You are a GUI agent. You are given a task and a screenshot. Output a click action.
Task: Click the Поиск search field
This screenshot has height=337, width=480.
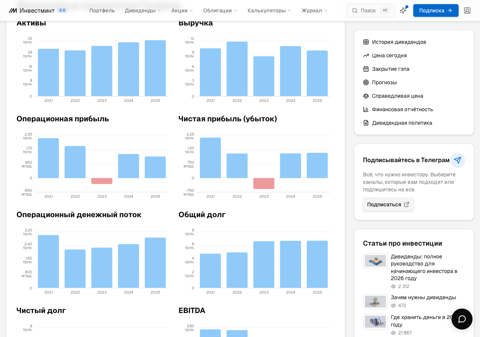pos(371,10)
